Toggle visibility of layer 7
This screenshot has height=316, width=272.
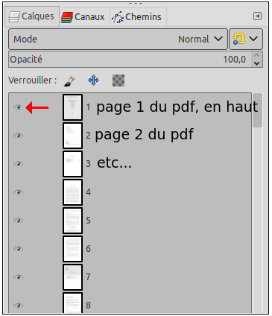18,277
